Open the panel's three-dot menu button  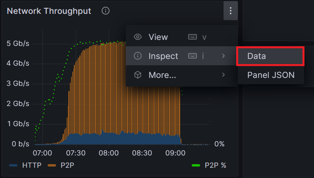(231, 11)
